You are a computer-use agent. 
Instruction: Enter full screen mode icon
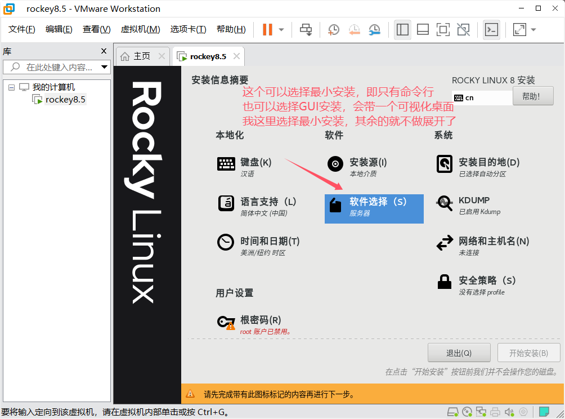(443, 29)
